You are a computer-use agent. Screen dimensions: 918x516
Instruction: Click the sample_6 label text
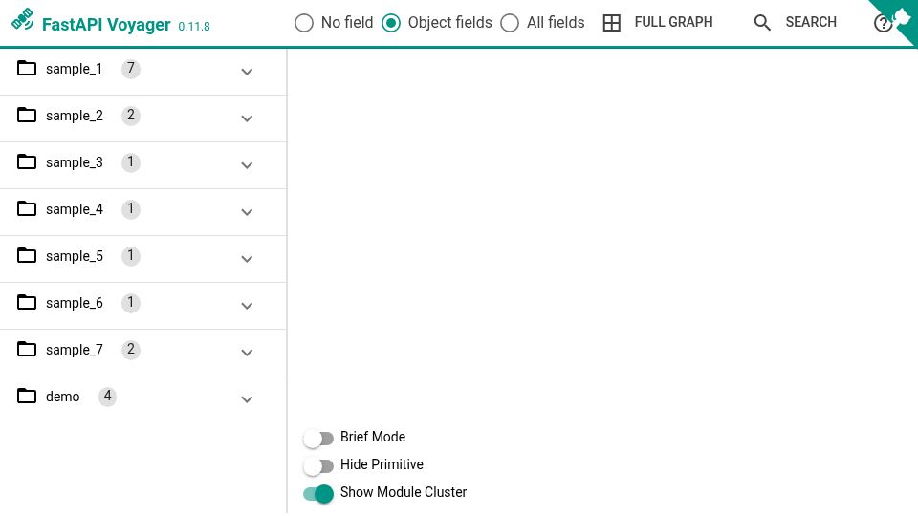click(75, 303)
